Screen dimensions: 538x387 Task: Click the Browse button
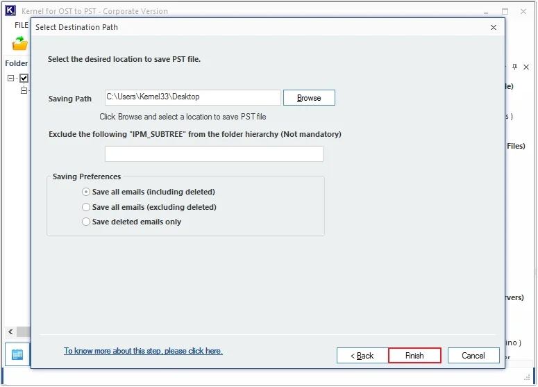[309, 98]
